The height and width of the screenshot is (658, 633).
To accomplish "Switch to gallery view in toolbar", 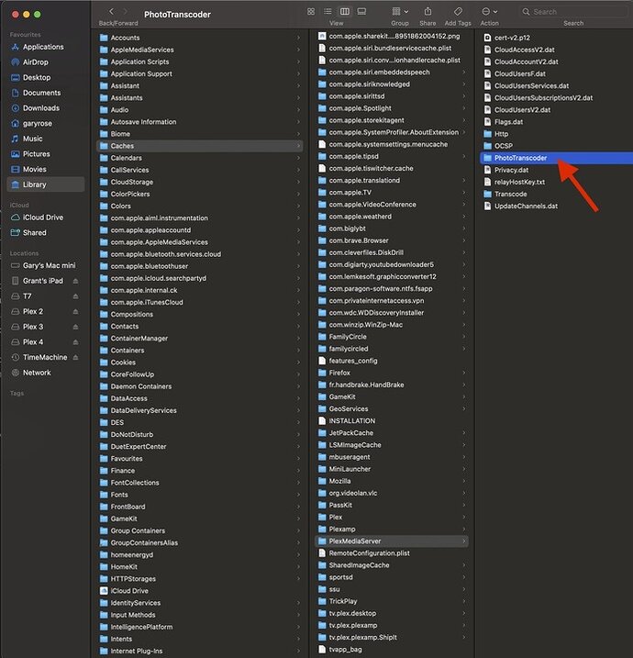I will pyautogui.click(x=361, y=12).
